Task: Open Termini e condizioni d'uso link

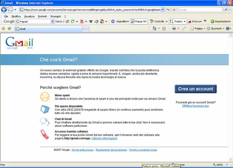Action: [x=143, y=150]
